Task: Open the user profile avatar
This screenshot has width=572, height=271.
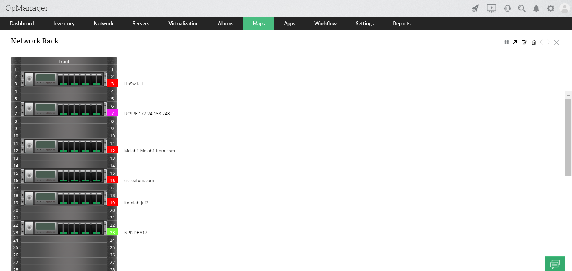Action: point(564,8)
